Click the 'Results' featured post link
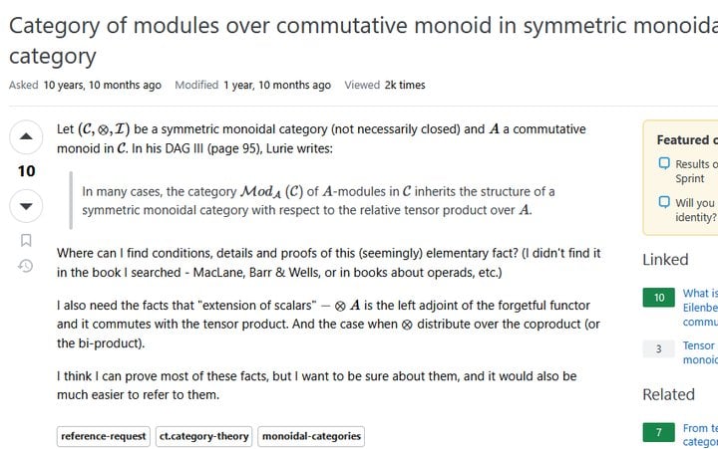Viewport: 718px width, 449px height. (x=696, y=171)
